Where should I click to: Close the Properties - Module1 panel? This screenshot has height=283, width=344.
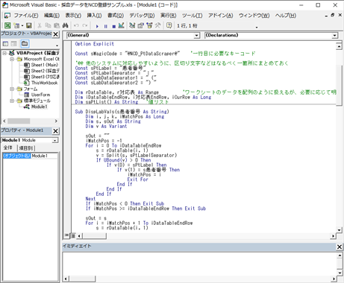56,131
